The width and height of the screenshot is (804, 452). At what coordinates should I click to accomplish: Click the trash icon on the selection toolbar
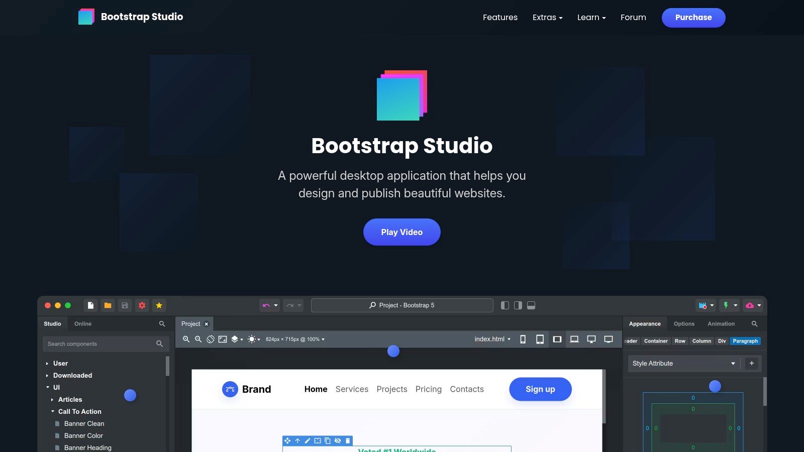coord(348,440)
